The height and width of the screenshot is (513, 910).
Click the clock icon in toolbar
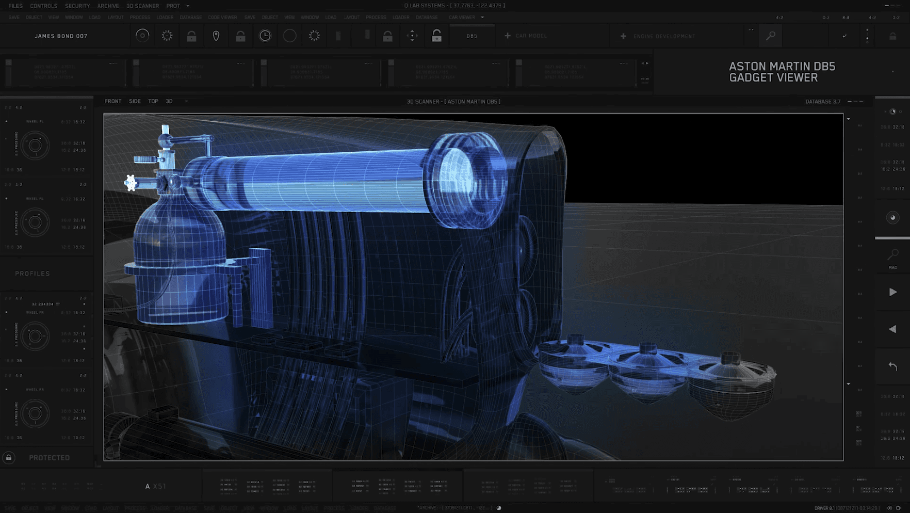tap(265, 36)
